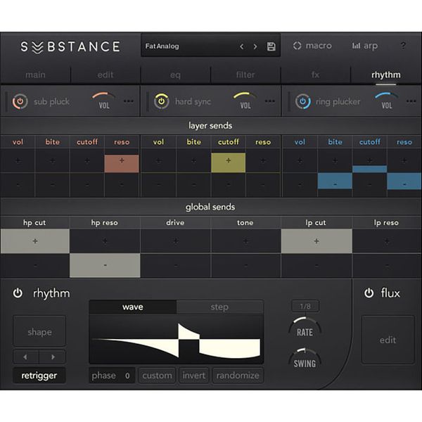422x422 pixels.
Task: Open the ring plucker layer options menu
Action: pyautogui.click(x=411, y=101)
